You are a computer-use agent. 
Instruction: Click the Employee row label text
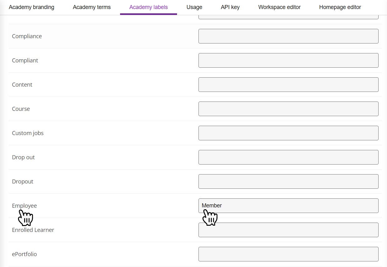(24, 206)
